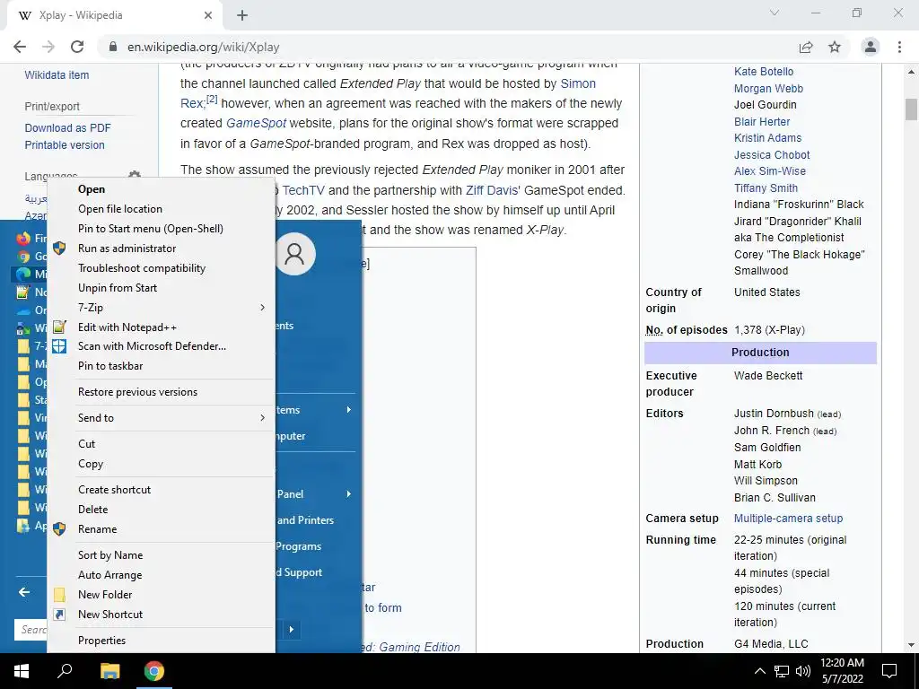Click the Start menu user account picture
Viewport: 919px width, 689px height.
tap(294, 254)
